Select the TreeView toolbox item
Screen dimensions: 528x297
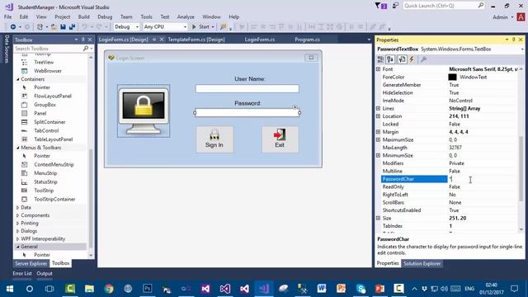[x=44, y=63]
